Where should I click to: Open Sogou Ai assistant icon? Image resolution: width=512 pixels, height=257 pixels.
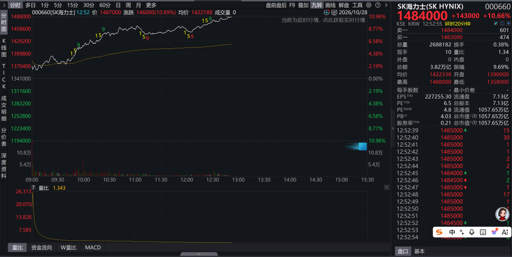505,232
